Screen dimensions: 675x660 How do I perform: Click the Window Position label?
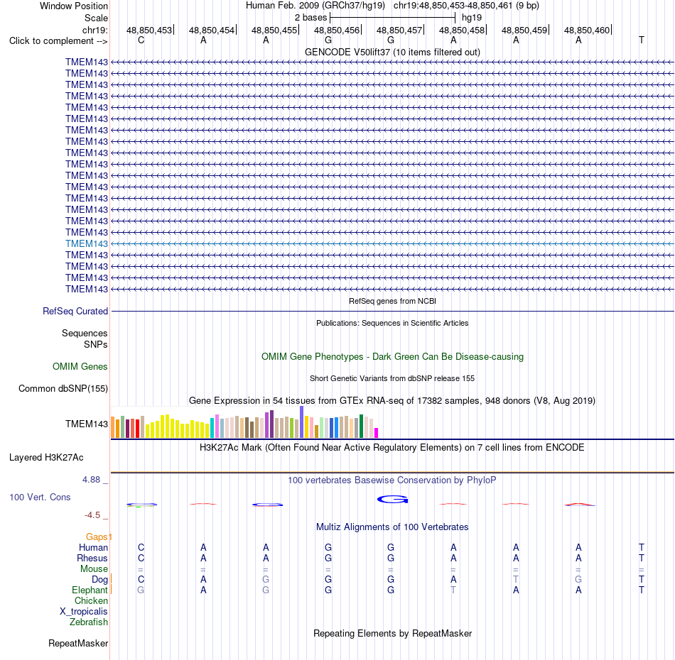click(x=74, y=6)
